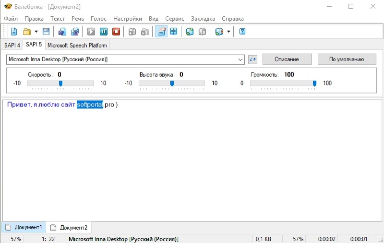
Task: Switch to the Документ1 tab
Action: [x=24, y=227]
